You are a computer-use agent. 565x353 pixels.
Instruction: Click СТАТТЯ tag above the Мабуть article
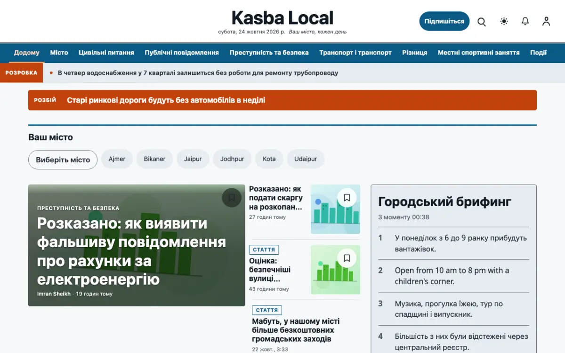click(267, 310)
